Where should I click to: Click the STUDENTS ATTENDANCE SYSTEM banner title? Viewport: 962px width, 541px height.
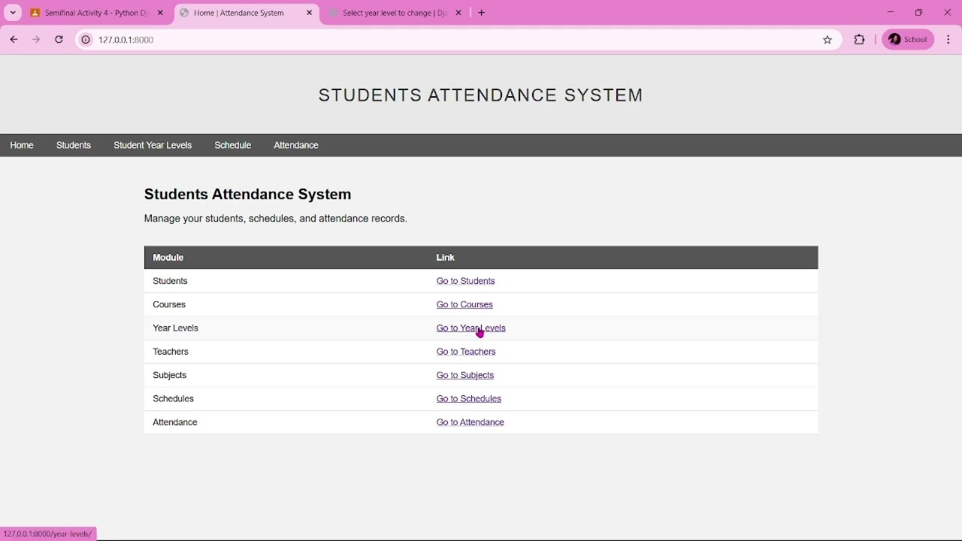pos(481,95)
